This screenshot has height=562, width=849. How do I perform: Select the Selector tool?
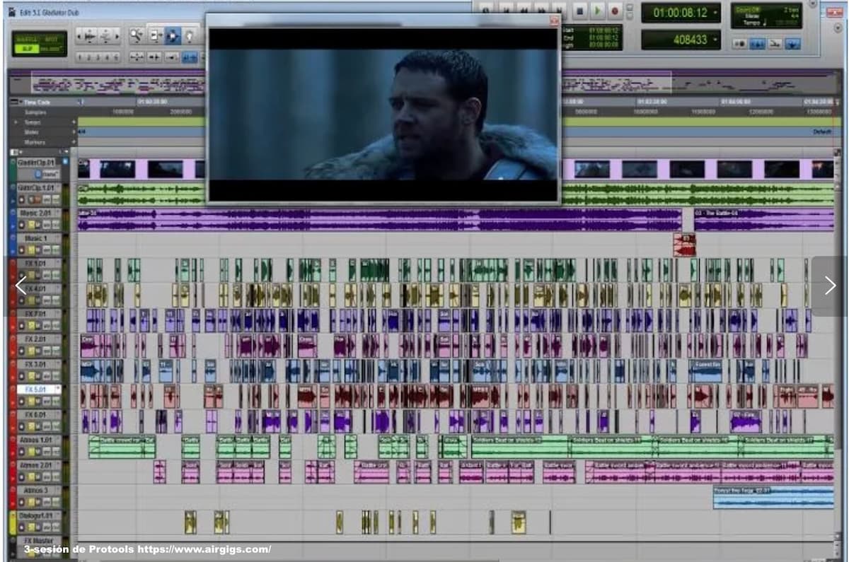[173, 35]
